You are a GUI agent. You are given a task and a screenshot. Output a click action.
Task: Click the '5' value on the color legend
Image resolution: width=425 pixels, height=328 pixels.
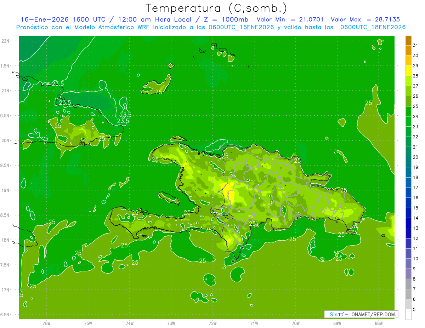pyautogui.click(x=414, y=310)
